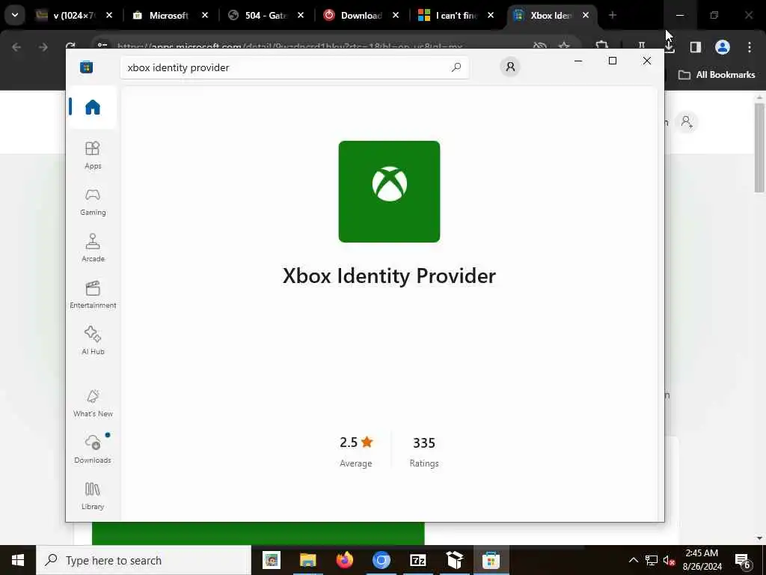
Task: Click the search magnifier in Store search box
Action: 456,67
